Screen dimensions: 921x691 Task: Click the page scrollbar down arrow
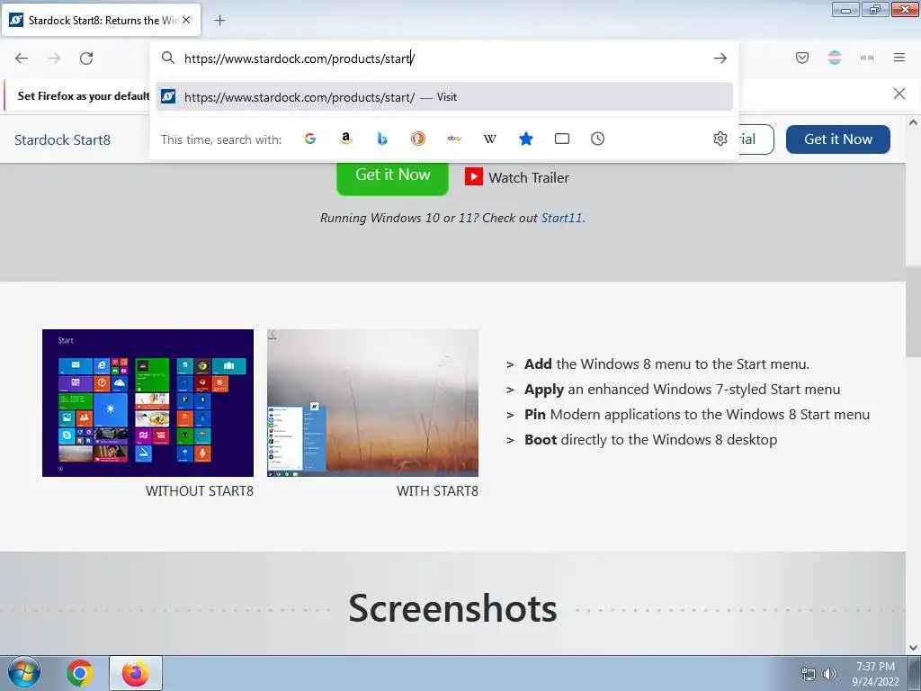point(914,648)
